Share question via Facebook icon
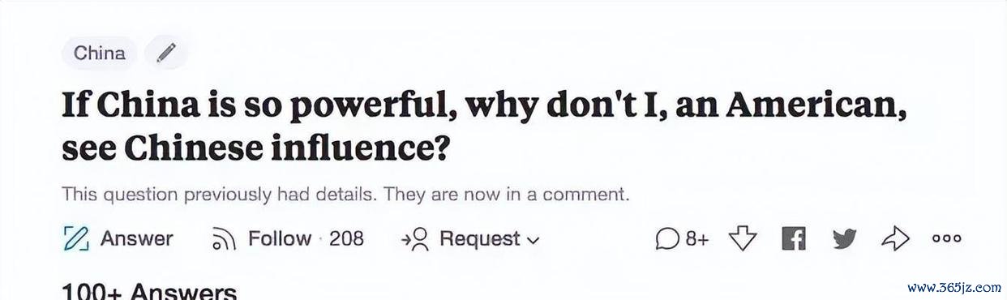The height and width of the screenshot is (300, 1007). [x=793, y=238]
